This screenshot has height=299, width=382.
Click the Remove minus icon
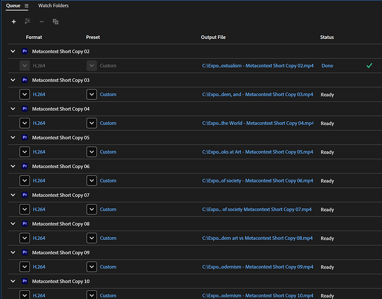click(42, 22)
